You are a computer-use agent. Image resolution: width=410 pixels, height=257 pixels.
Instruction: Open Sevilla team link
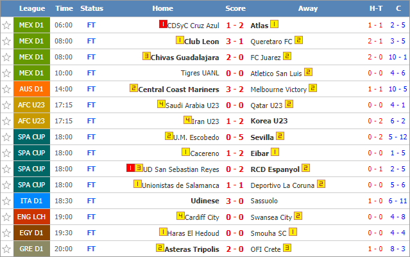(x=262, y=137)
